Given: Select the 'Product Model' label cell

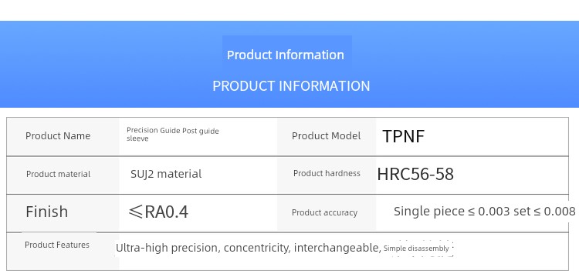Looking at the screenshot, I should 327,136.
